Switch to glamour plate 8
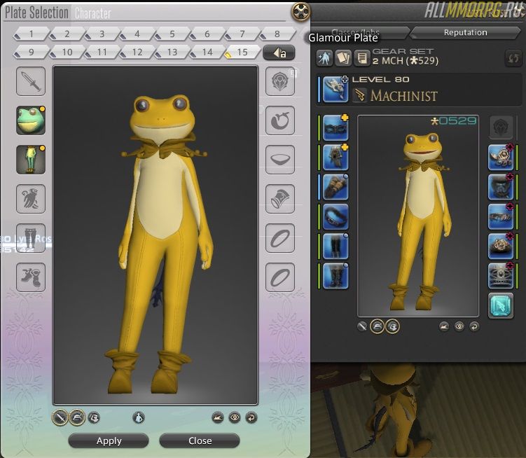The width and height of the screenshot is (526, 458). [x=277, y=34]
